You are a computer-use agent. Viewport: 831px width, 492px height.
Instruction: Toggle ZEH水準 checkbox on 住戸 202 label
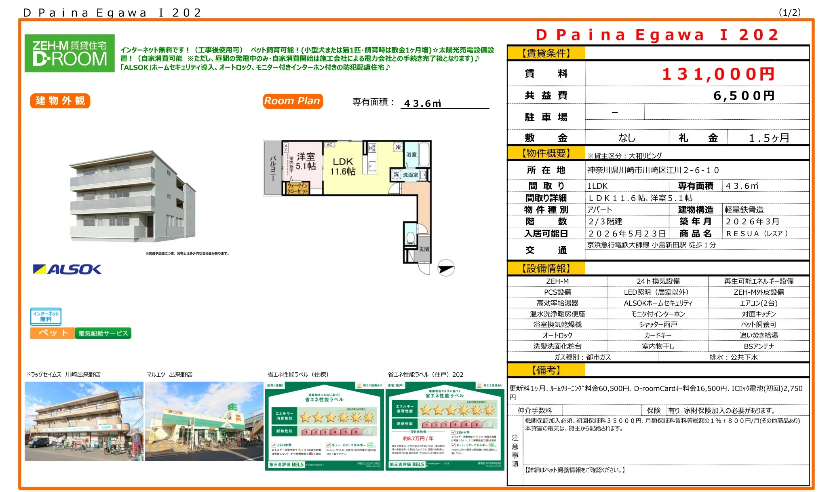(x=453, y=432)
